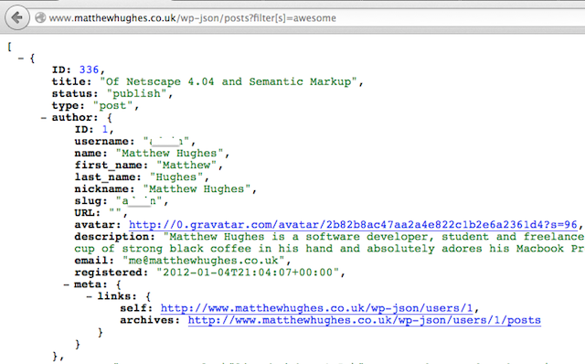Click the "self:" key label
The image size is (585, 364).
(x=136, y=308)
